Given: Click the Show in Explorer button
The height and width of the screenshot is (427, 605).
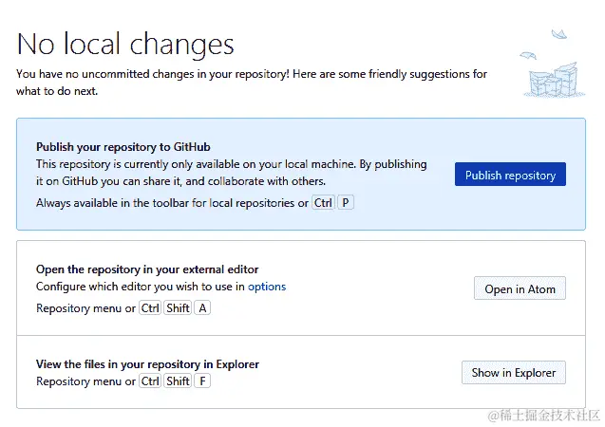Looking at the screenshot, I should coord(513,373).
